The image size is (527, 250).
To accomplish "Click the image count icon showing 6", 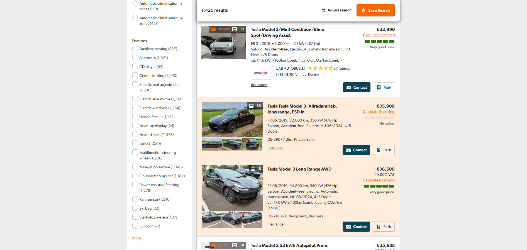I will click(x=253, y=169).
